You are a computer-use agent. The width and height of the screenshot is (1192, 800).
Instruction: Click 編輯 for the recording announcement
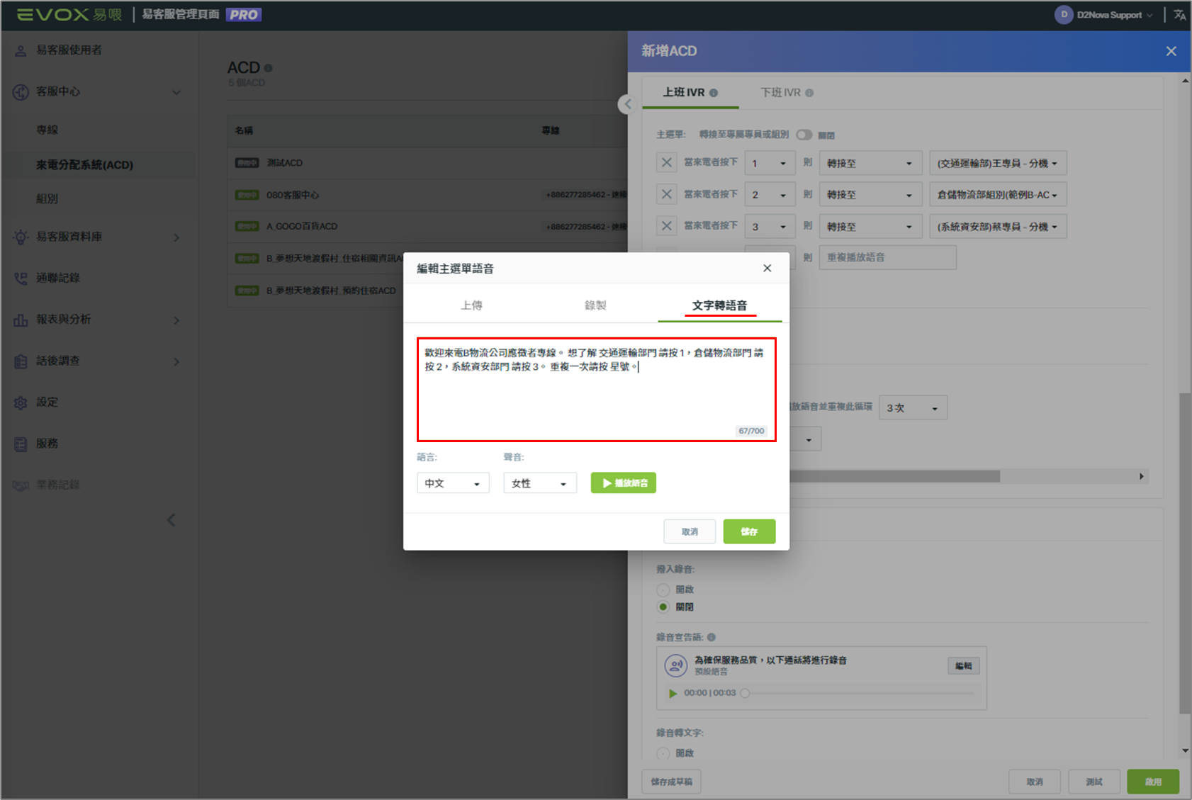click(963, 666)
